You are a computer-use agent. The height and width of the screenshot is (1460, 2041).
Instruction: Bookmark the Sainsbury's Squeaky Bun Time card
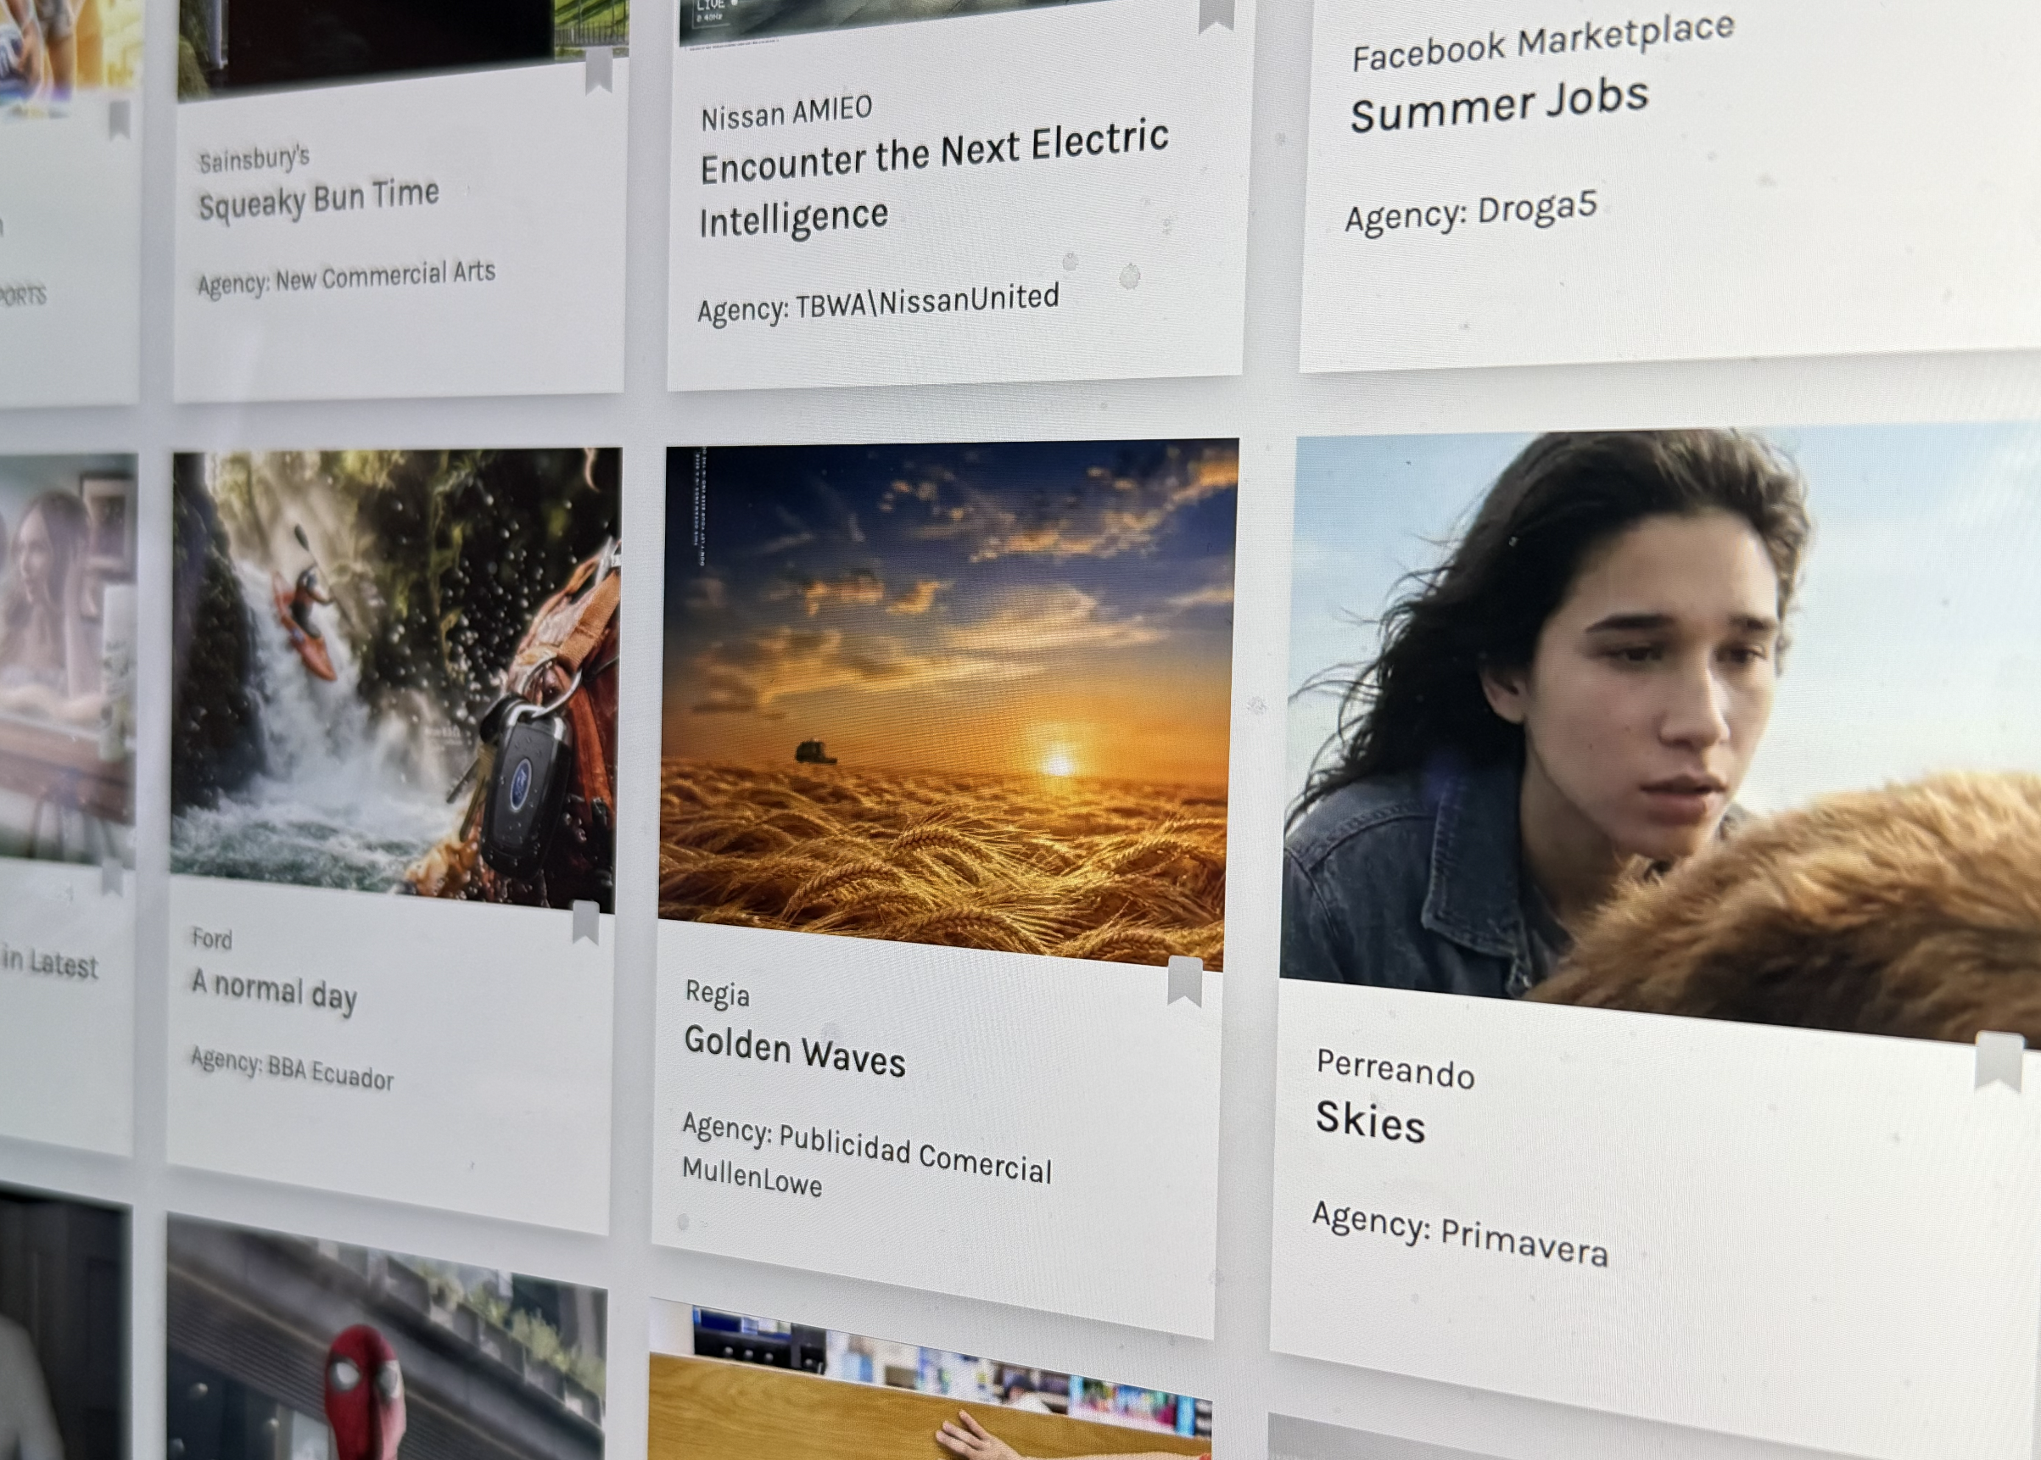point(599,70)
